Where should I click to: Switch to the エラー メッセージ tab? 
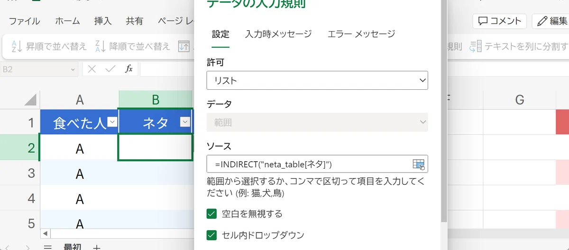pos(361,34)
